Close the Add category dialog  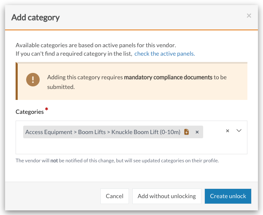249,16
